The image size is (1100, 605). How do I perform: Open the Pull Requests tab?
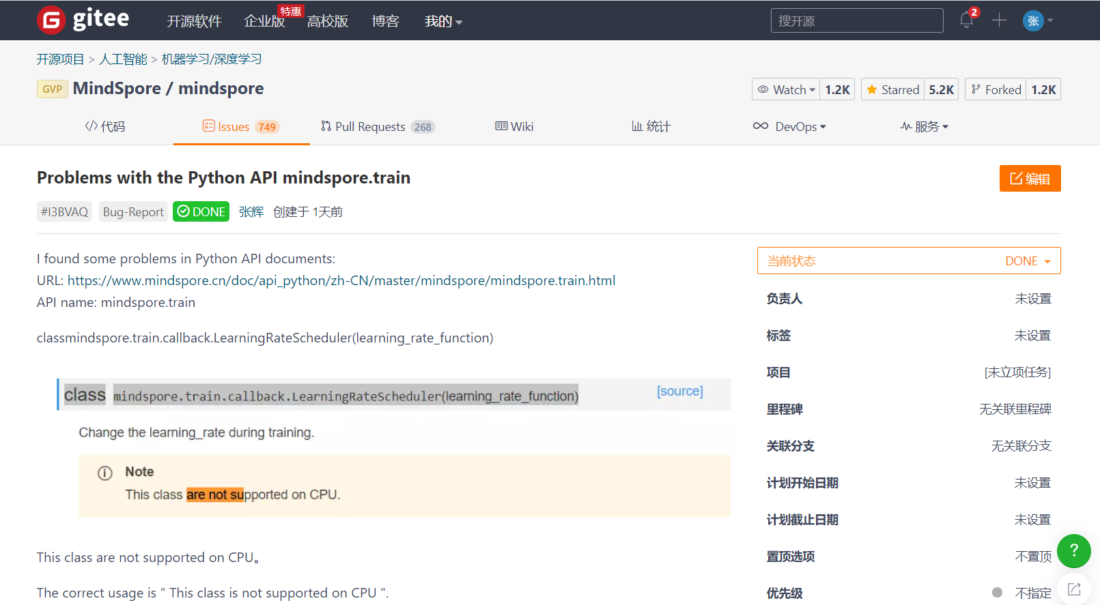pos(378,126)
